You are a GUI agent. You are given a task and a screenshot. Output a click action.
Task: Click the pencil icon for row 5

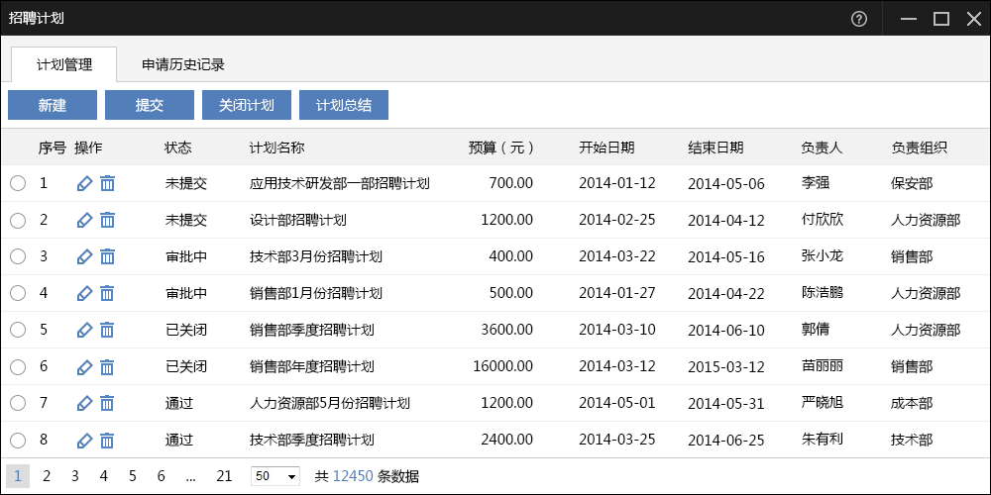coord(84,330)
